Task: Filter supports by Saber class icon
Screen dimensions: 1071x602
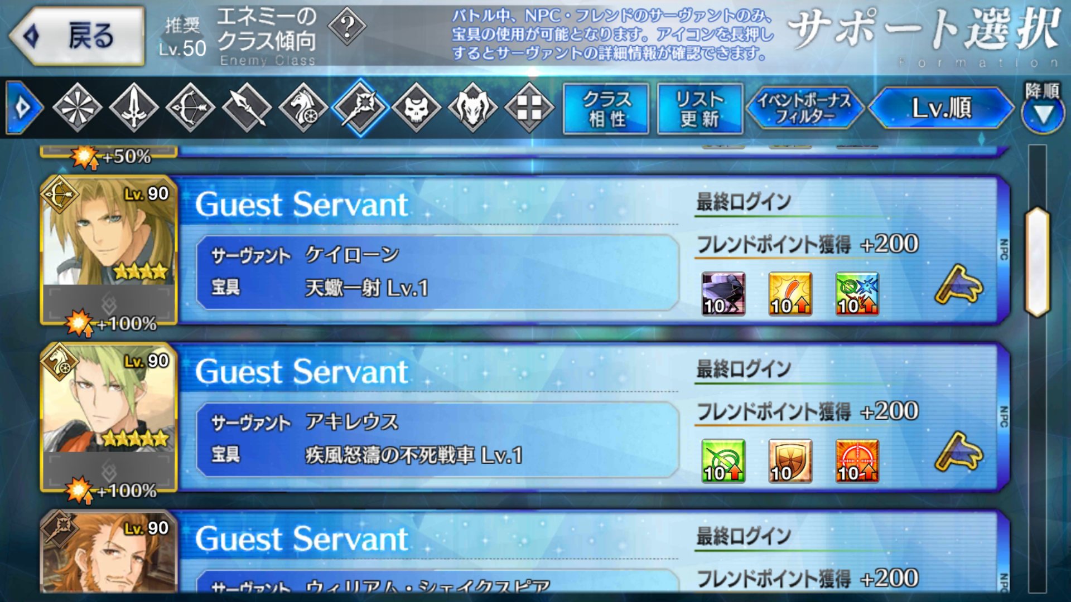Action: (134, 107)
